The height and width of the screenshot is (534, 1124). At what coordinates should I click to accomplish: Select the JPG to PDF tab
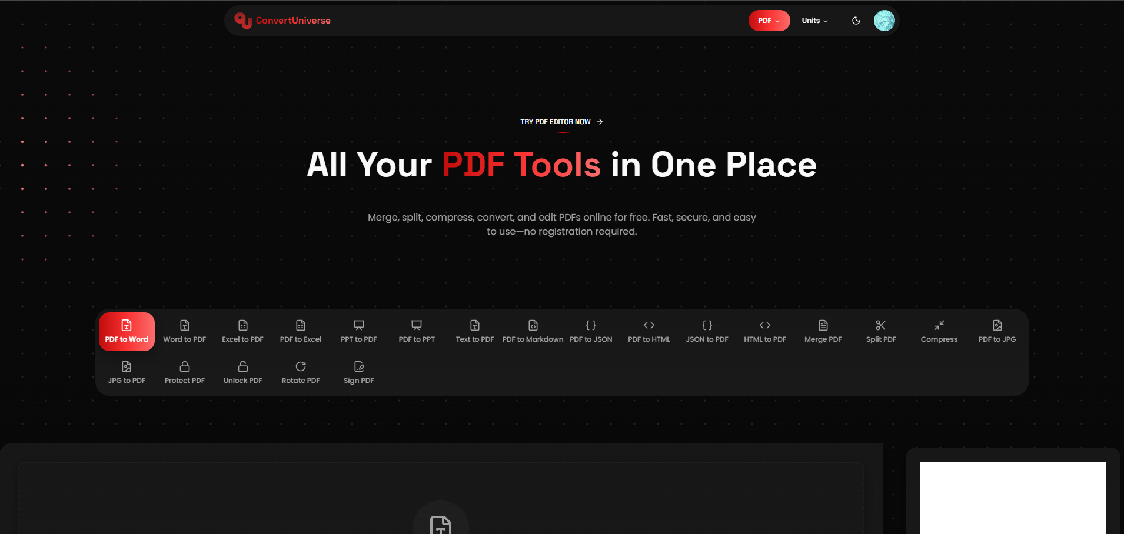pos(126,372)
